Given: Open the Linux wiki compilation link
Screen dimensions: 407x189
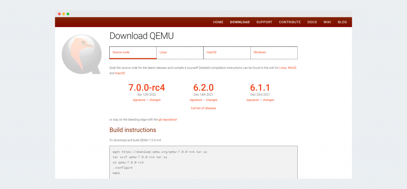Looking at the screenshot, I should (x=283, y=67).
